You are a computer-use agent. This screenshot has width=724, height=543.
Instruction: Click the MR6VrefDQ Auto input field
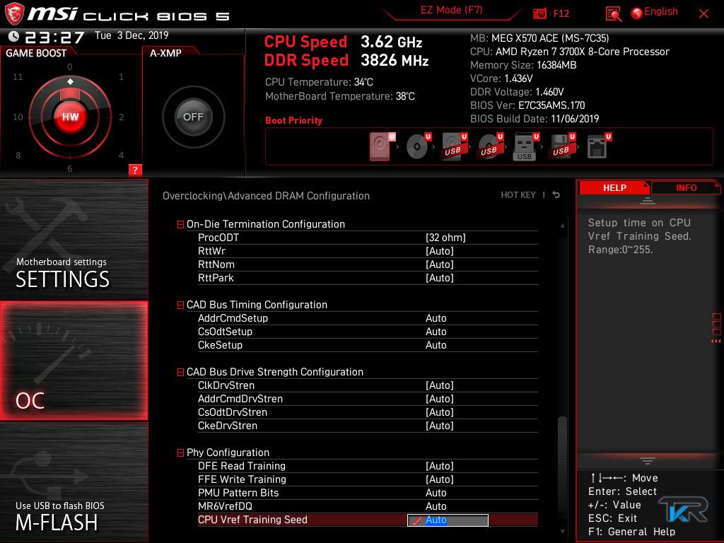436,506
